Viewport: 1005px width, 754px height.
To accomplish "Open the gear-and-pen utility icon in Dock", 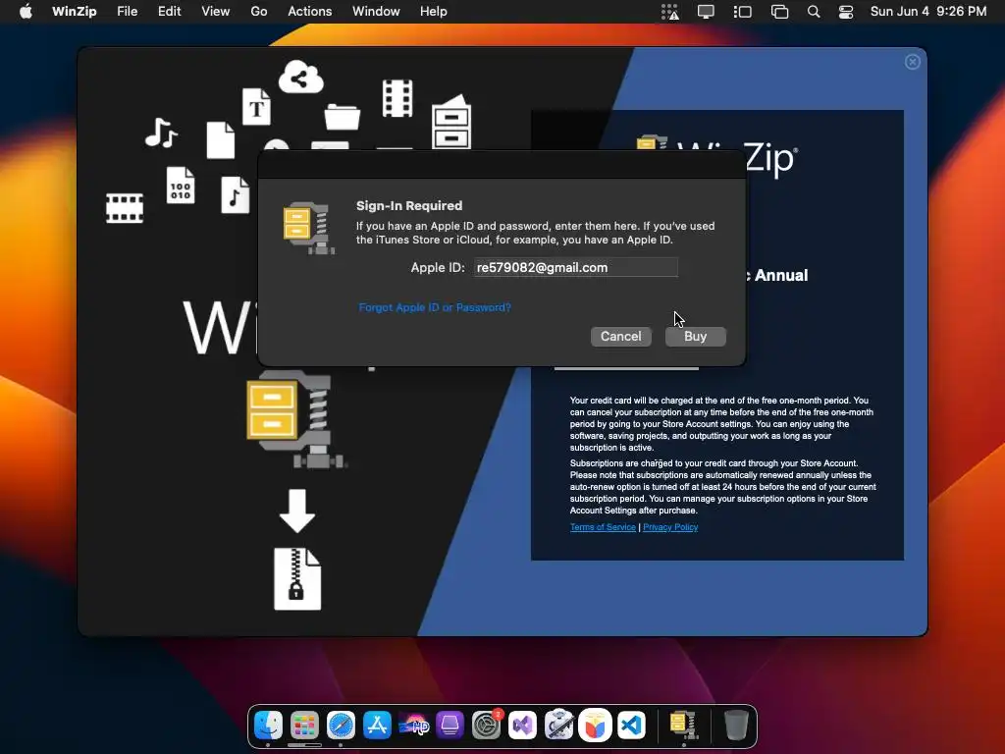I will (558, 726).
